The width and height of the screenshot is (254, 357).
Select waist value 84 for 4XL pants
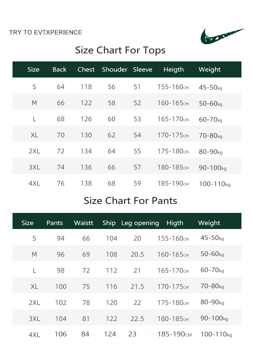pyautogui.click(x=85, y=334)
